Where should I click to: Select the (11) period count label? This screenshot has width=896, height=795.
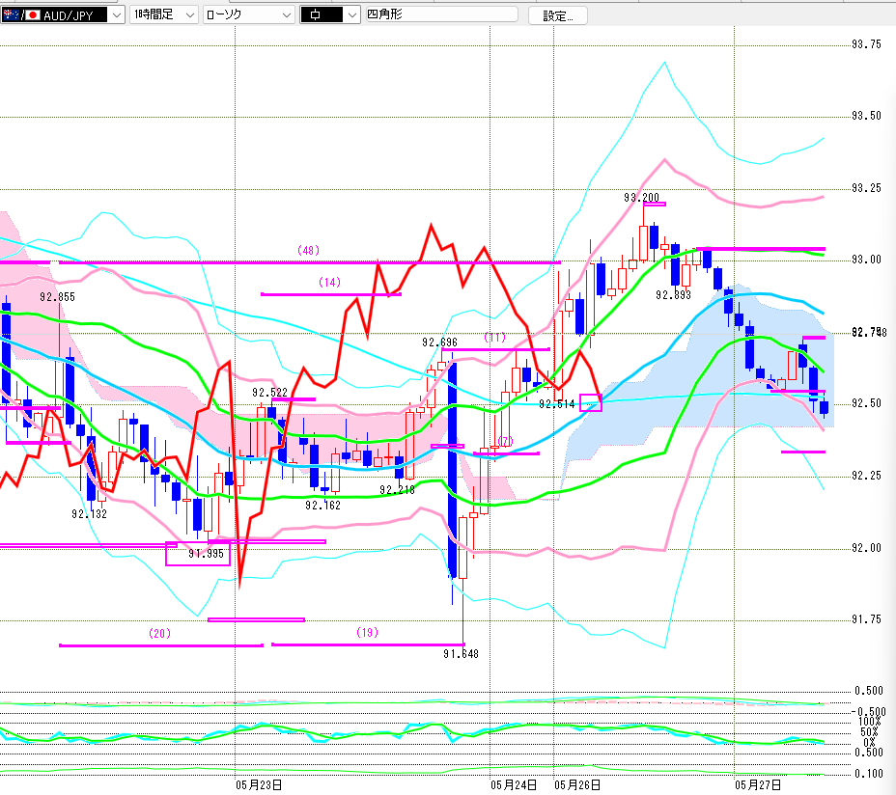[x=495, y=337]
